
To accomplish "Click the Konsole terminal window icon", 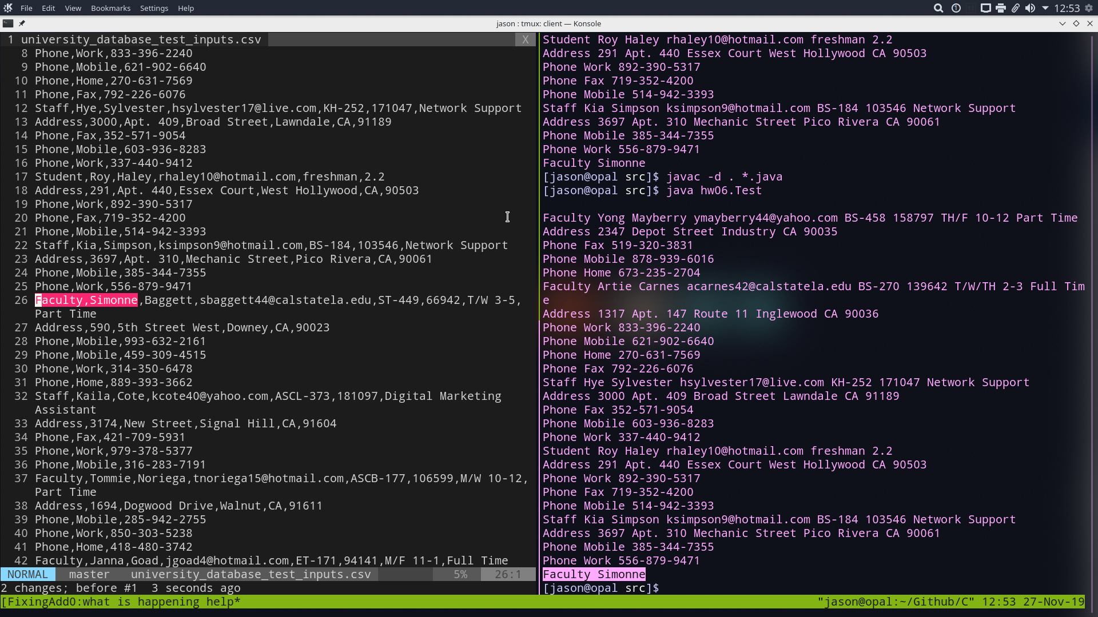I will point(8,23).
